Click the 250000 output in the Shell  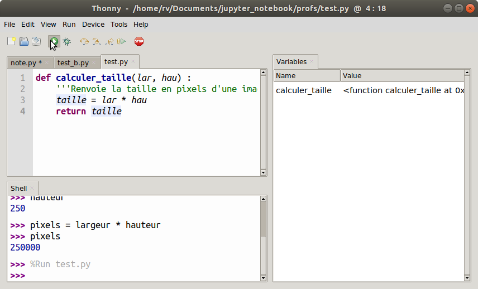tap(25, 247)
